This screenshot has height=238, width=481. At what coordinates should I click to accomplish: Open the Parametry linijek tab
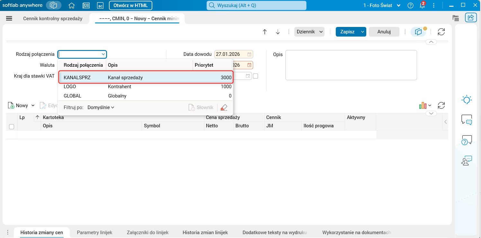pyautogui.click(x=94, y=232)
